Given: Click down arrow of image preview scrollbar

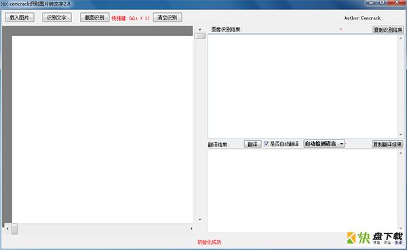Looking at the screenshot, I should (x=200, y=220).
